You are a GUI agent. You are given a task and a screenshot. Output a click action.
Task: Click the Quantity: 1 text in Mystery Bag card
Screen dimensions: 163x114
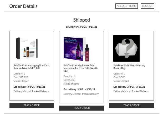pyautogui.click(x=119, y=74)
